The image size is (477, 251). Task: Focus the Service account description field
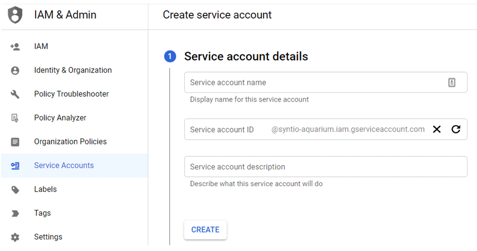(x=325, y=167)
